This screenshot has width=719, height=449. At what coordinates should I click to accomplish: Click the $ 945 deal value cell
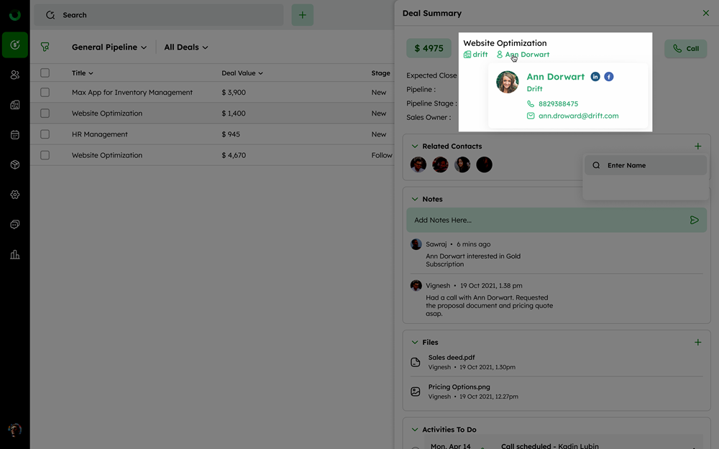[231, 134]
